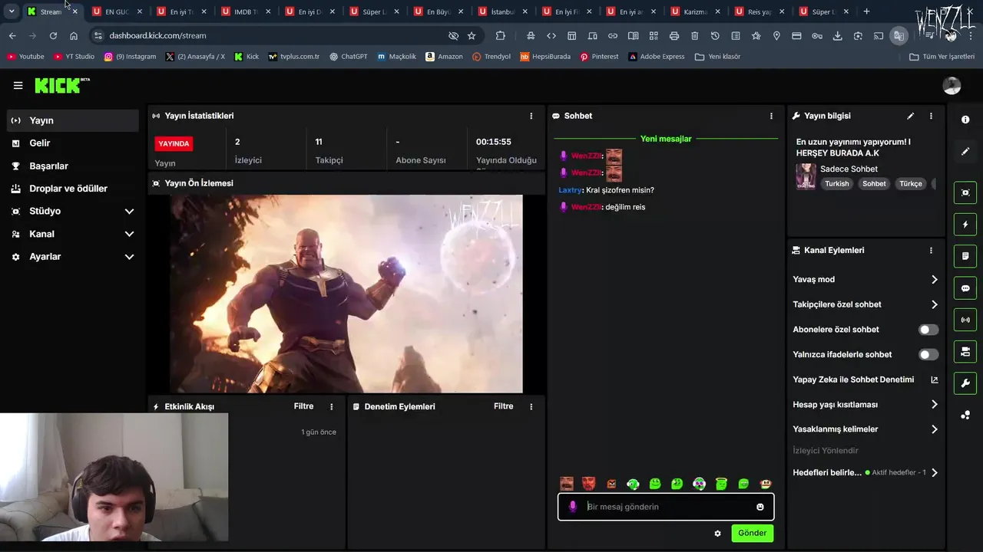Viewport: 983px width, 552px height.
Task: Click the downloads icon in Chrome toolbar
Action: coord(837,35)
